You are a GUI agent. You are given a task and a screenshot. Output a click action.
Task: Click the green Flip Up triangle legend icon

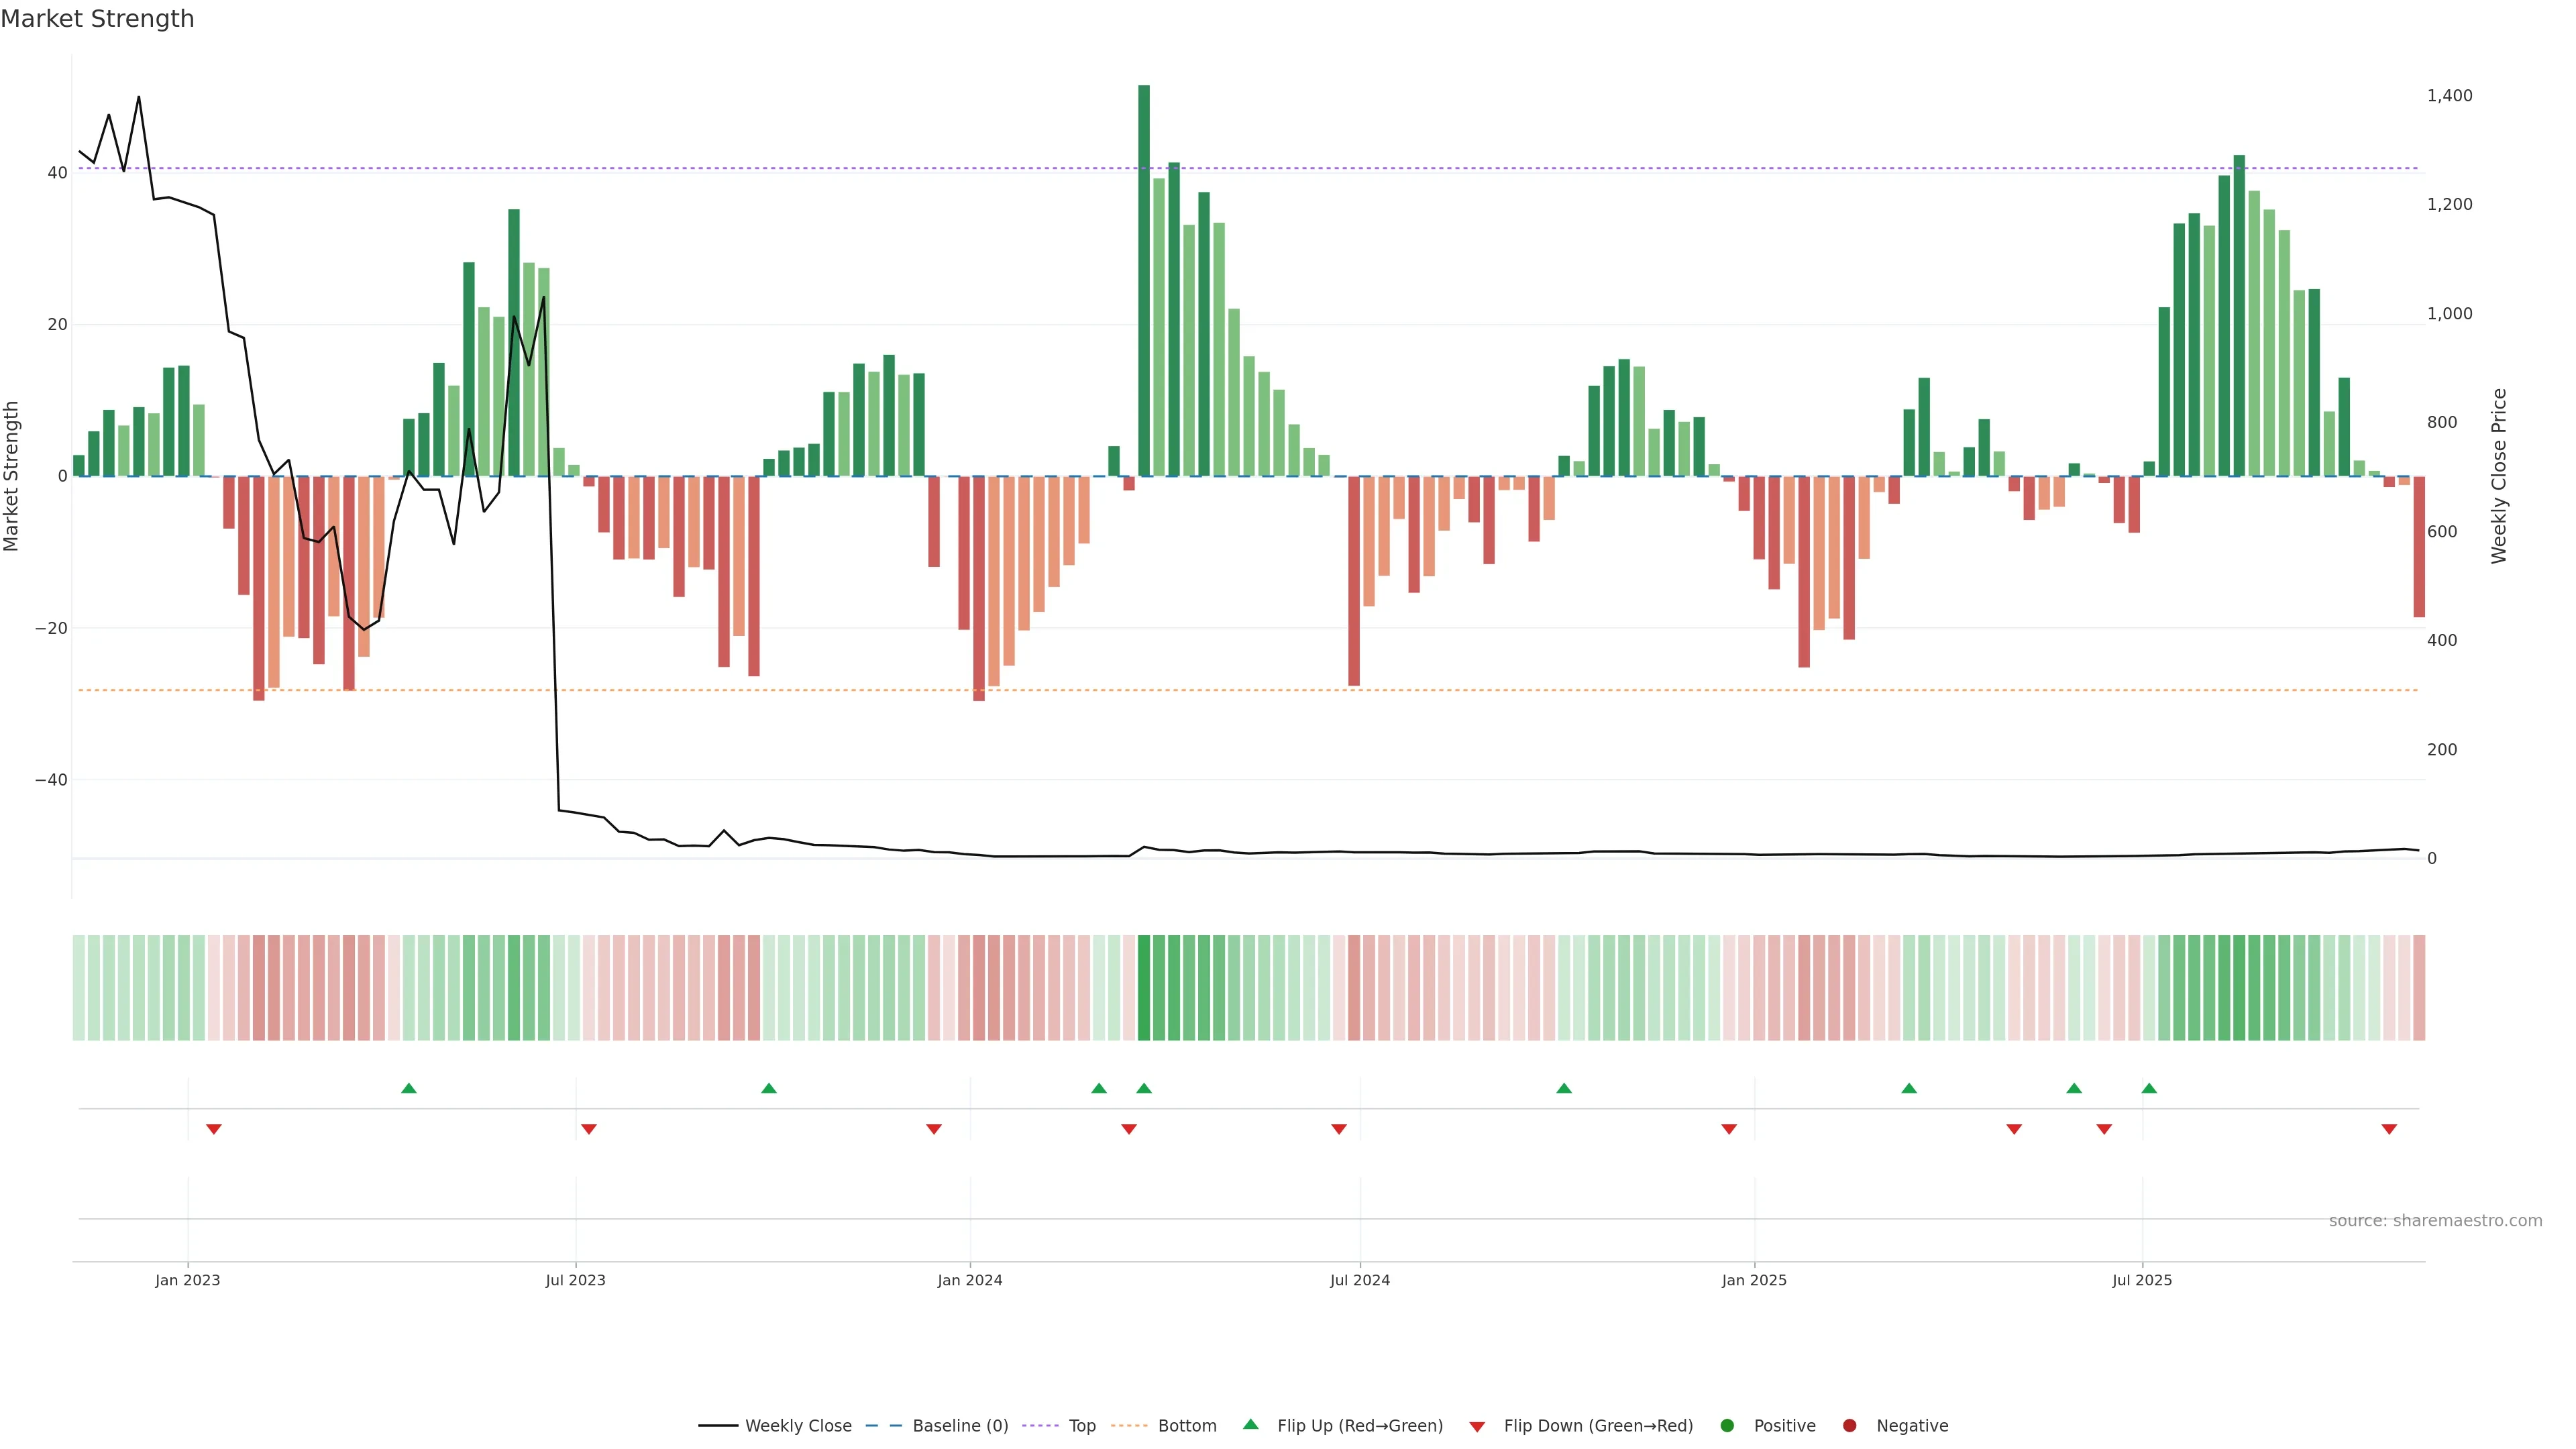pyautogui.click(x=1250, y=1425)
